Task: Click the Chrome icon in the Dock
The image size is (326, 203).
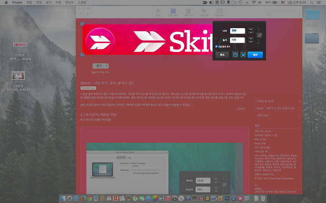Action: coord(89,198)
